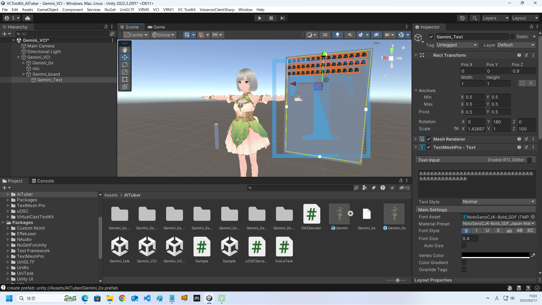Select the VoiceText script asset
The width and height of the screenshot is (542, 305).
pos(284,250)
